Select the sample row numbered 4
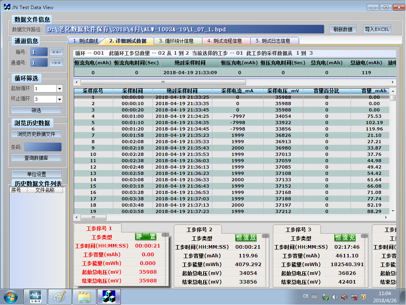Screen dimensions: 406x305 pos(231,117)
